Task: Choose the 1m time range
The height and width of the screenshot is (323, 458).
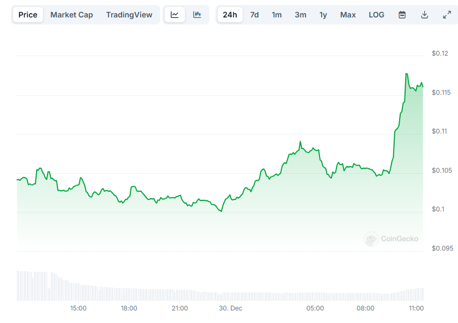Action: [277, 15]
